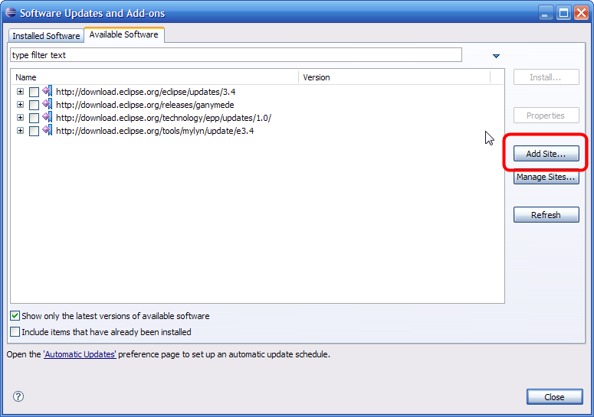Select the http://download.eclipse.org/tools/mylyn/update/e3.4 row text
Viewport: 594px width, 417px height.
pos(155,131)
